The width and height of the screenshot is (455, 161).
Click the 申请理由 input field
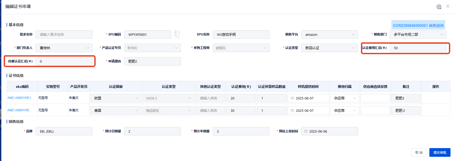(152, 61)
